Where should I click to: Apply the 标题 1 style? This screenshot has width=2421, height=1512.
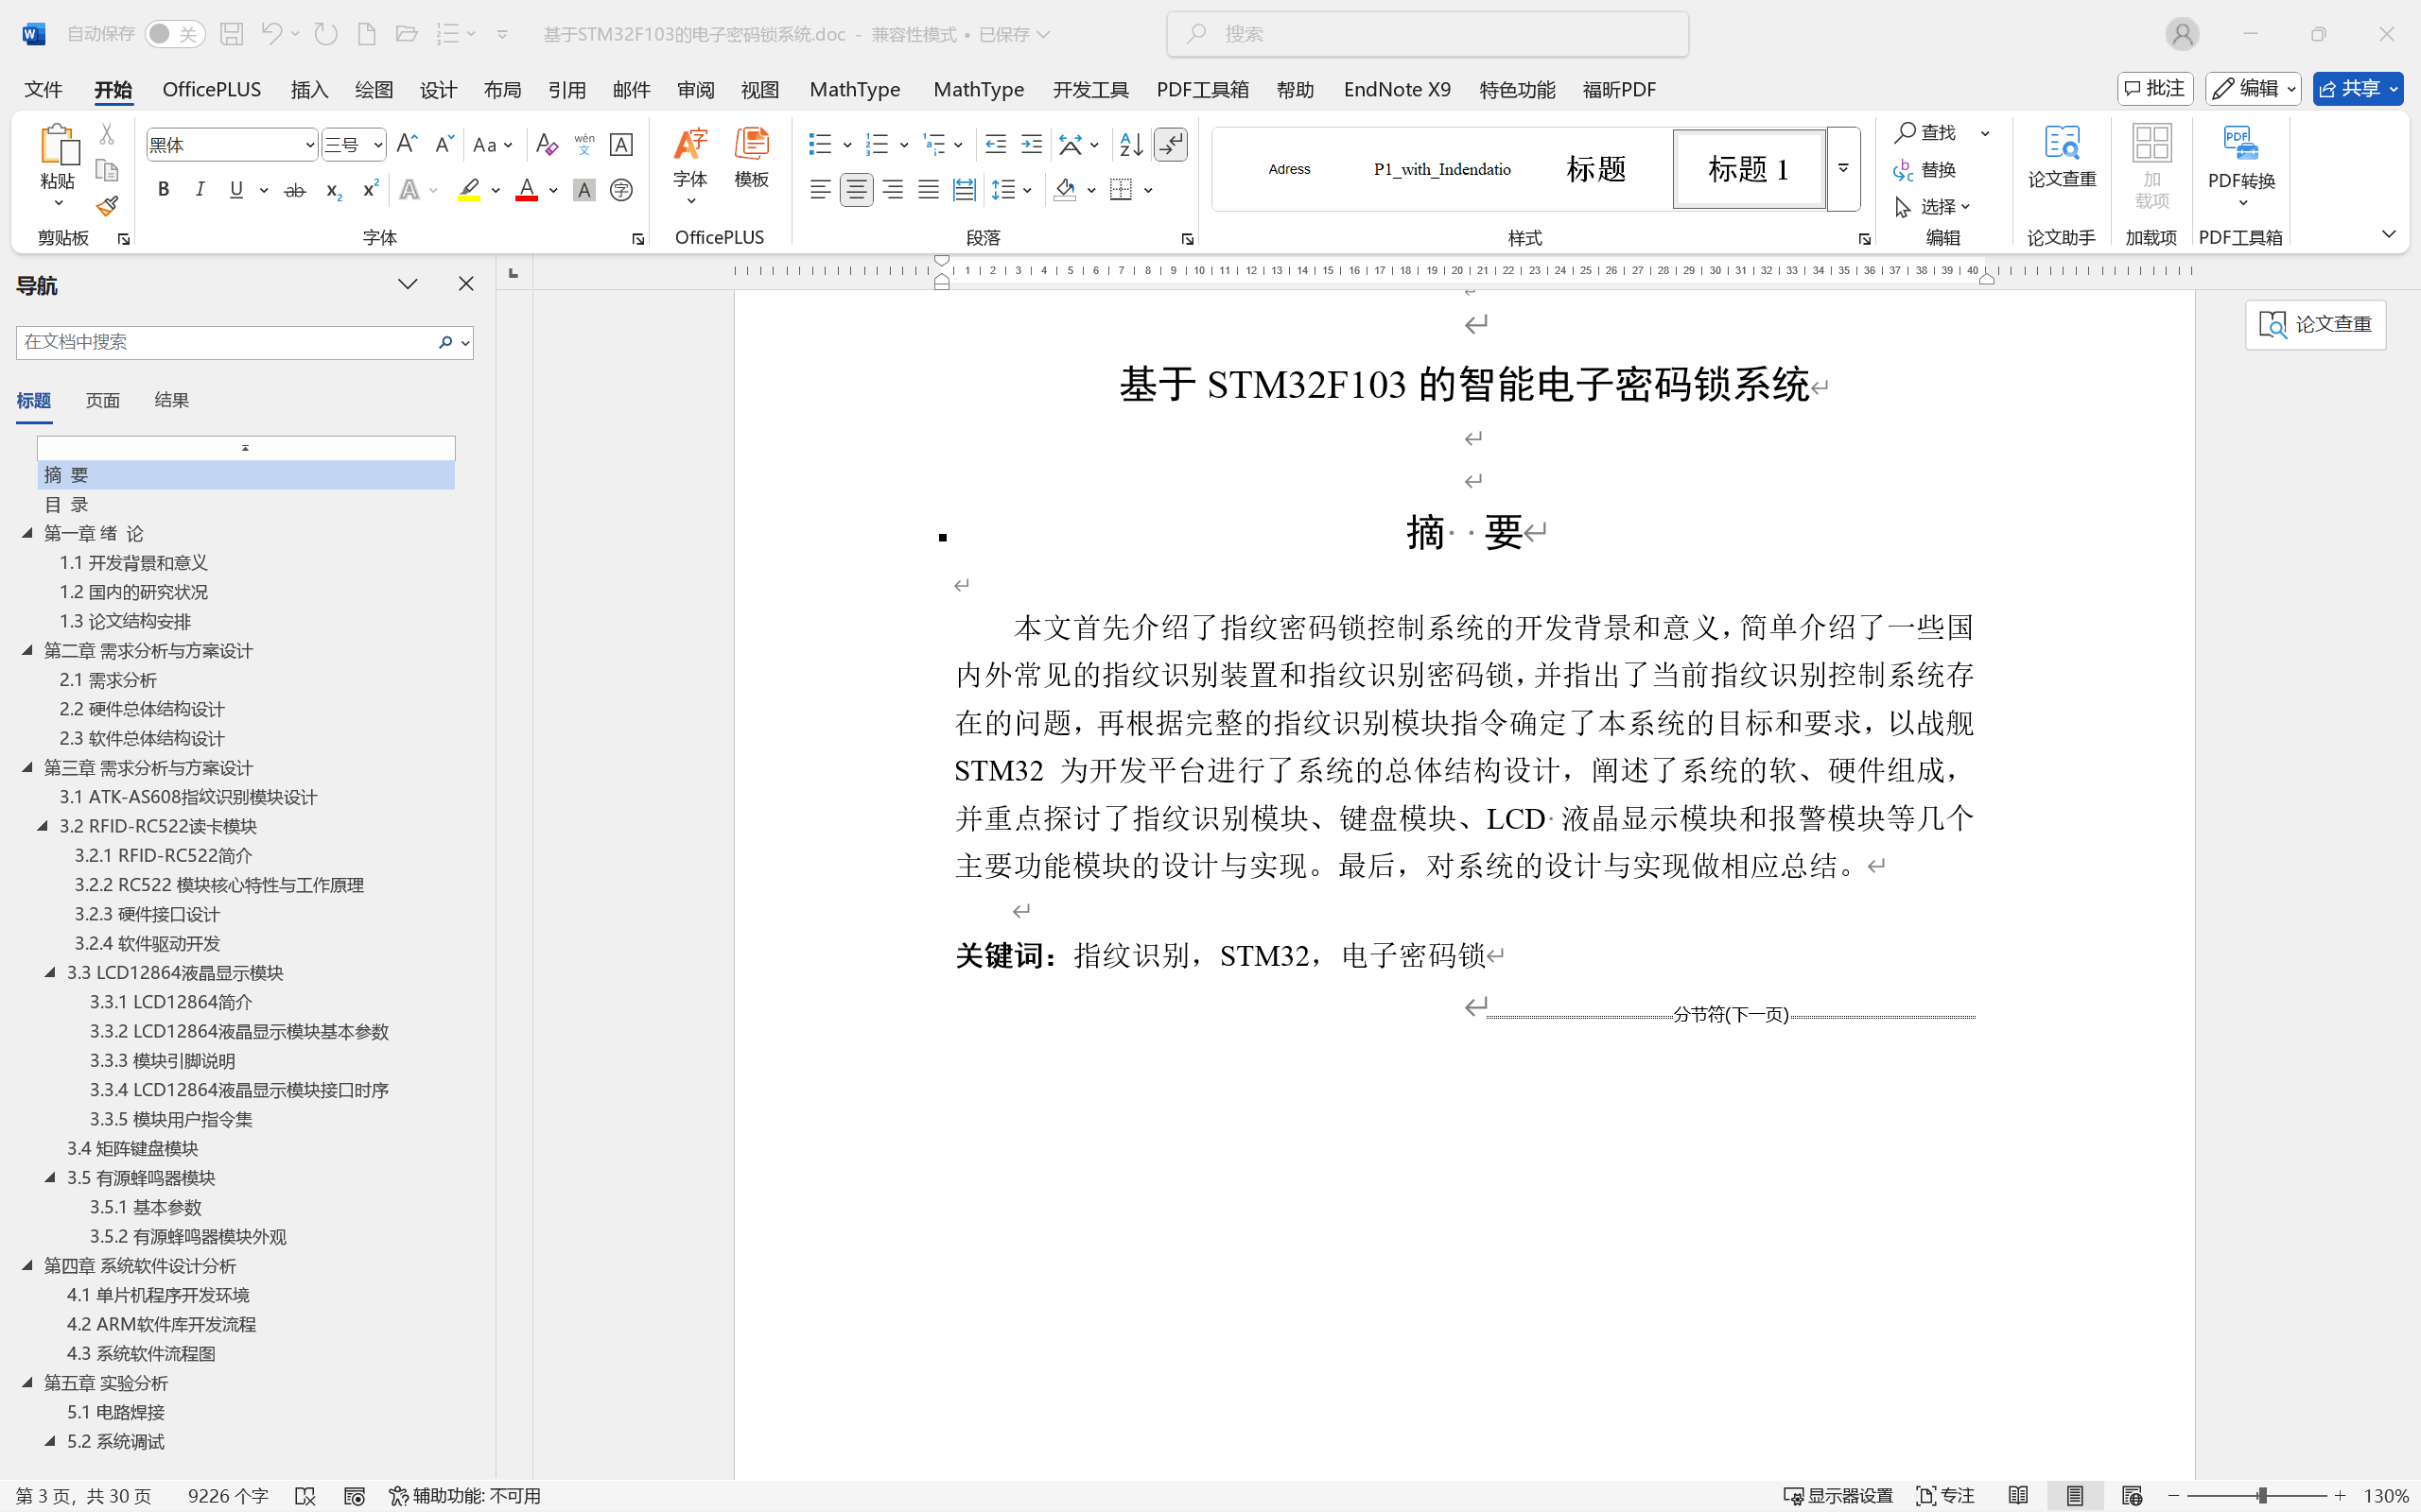[x=1749, y=169]
